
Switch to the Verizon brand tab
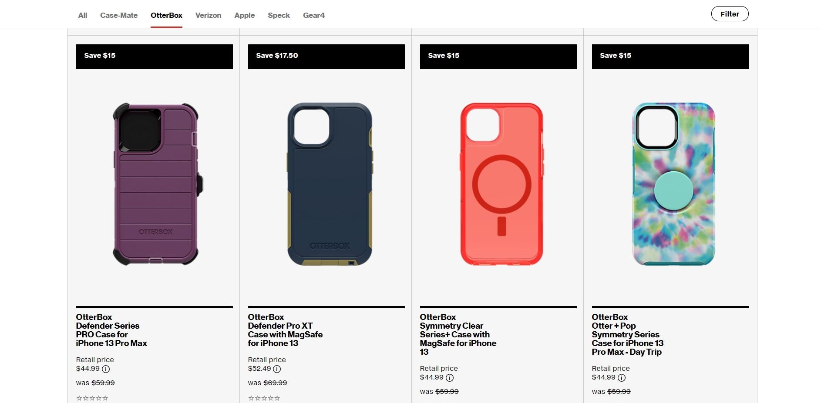[208, 15]
